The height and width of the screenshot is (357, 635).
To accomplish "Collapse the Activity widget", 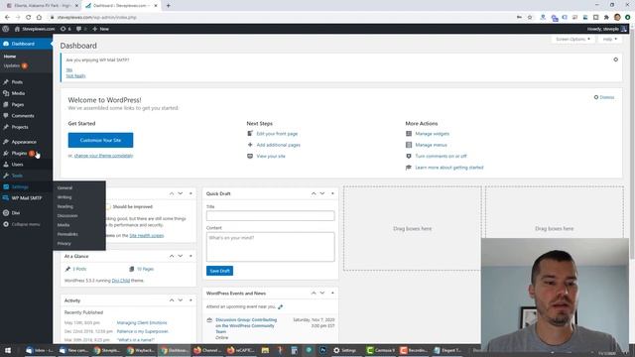I will (x=190, y=300).
